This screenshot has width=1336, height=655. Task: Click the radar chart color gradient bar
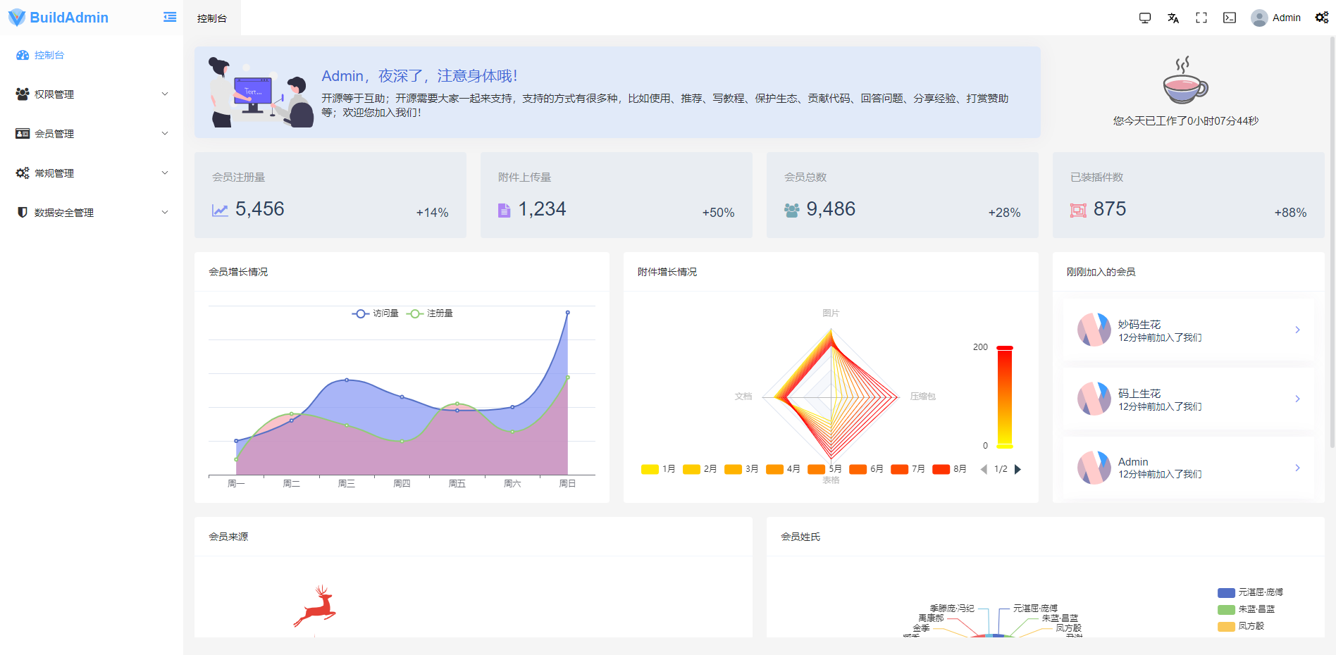click(x=1005, y=396)
